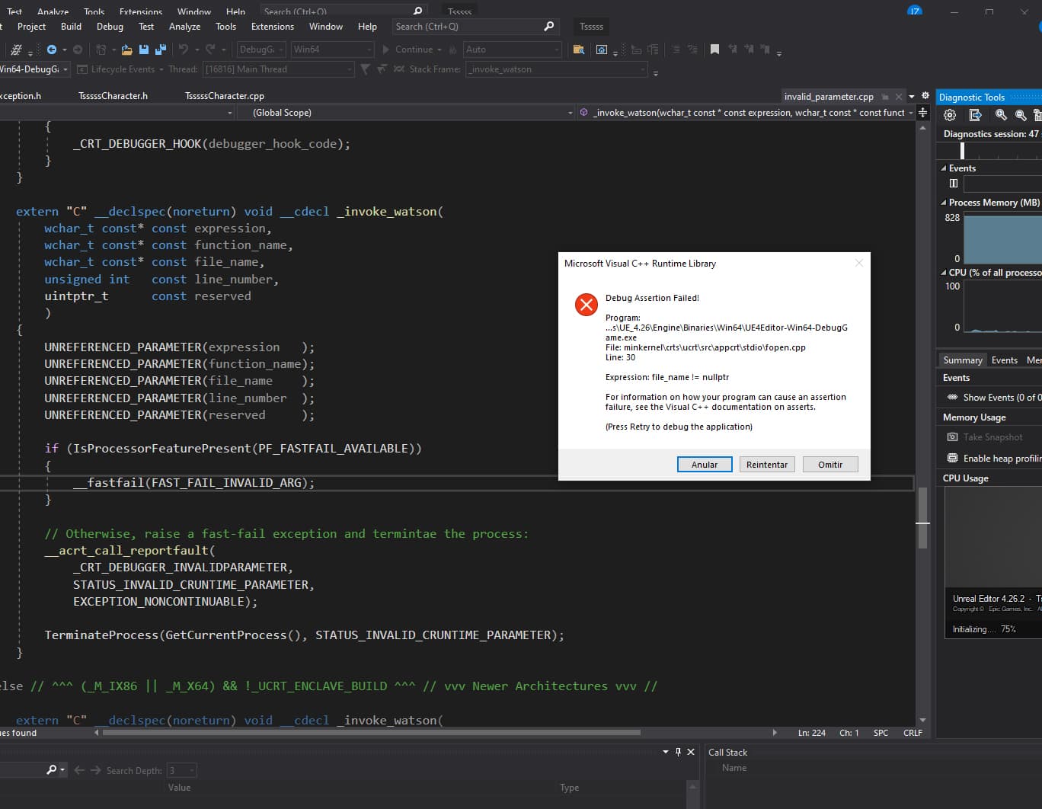Image resolution: width=1042 pixels, height=809 pixels.
Task: Open Diagnostic Tools settings gear
Action: click(950, 115)
